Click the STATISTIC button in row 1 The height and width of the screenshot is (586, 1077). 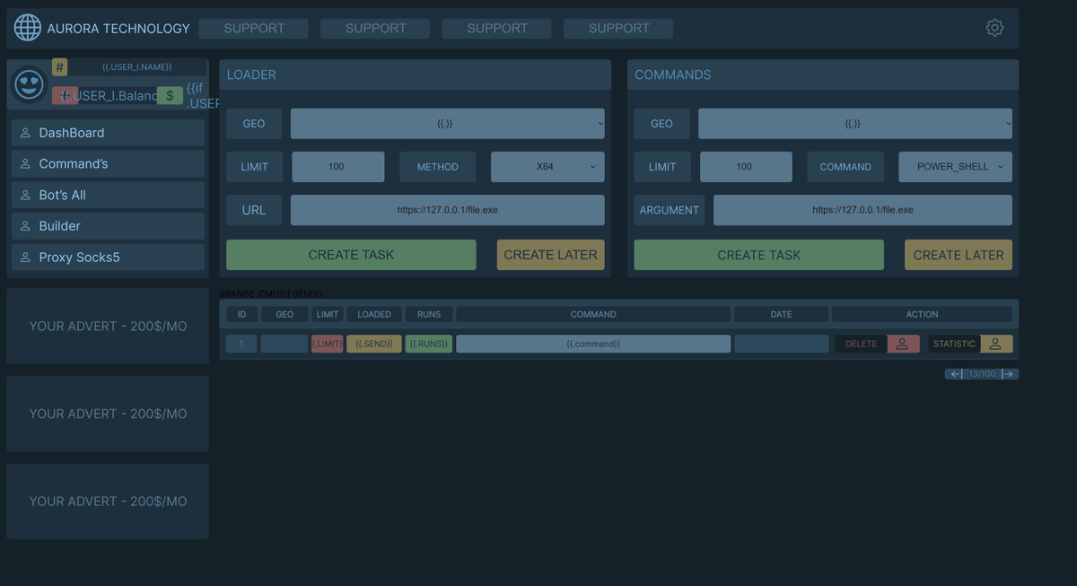point(954,344)
